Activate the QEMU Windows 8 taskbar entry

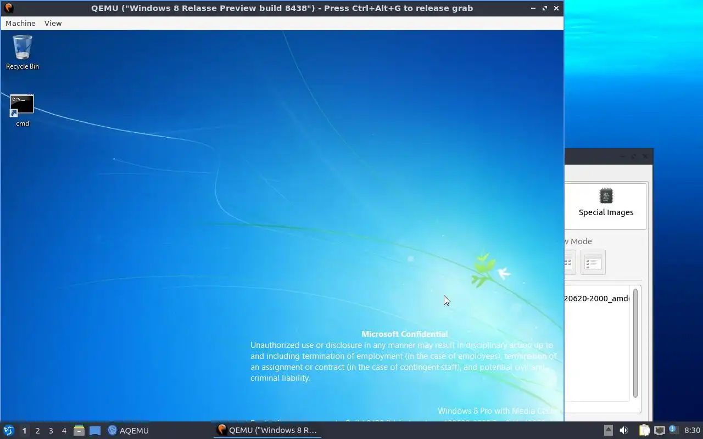(x=267, y=430)
